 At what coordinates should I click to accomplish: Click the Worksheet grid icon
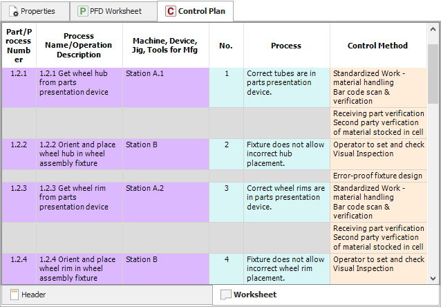[225, 295]
